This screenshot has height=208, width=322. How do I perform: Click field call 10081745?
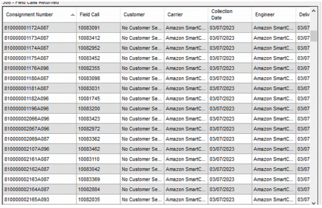point(89,98)
